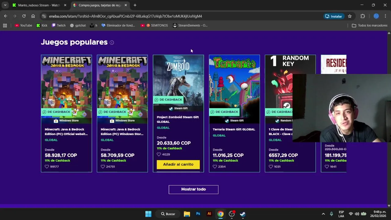Click the eneba.com address bar URL
Viewport: 391px width, 220px height.
coord(126,16)
